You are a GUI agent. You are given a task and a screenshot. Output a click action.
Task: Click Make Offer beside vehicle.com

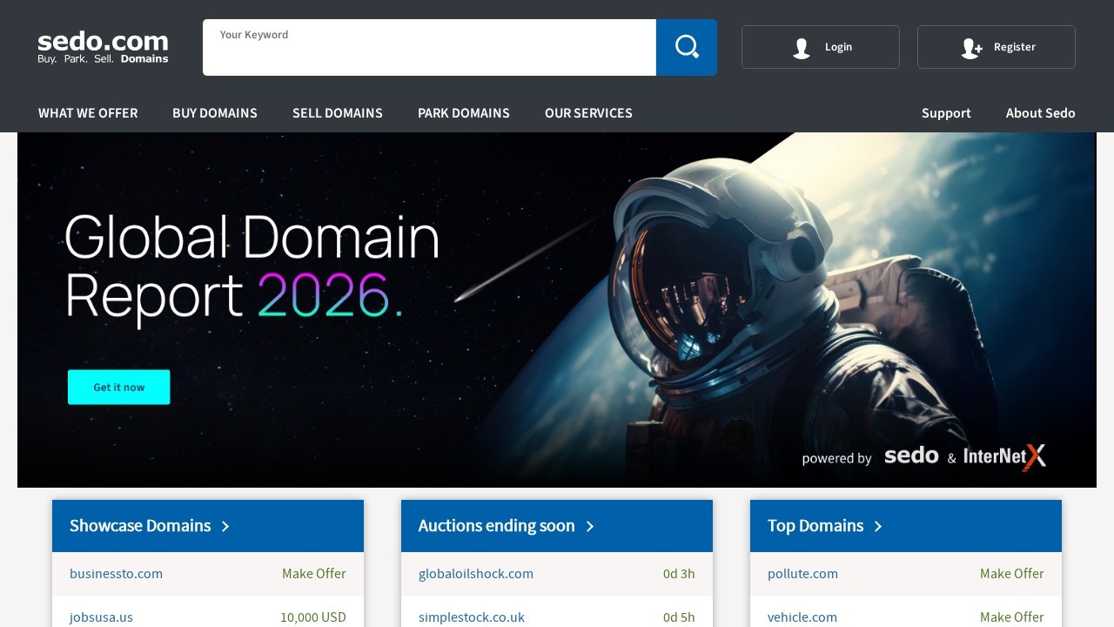(1012, 617)
